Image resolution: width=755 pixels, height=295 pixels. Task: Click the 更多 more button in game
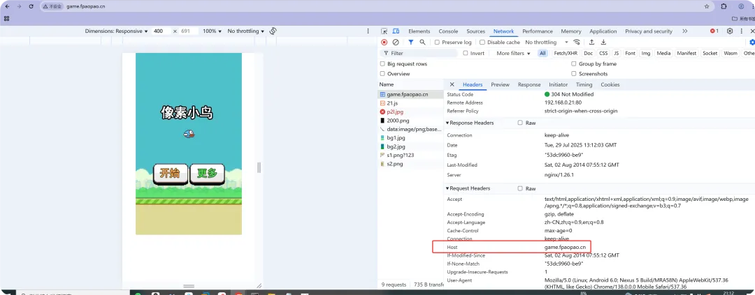coord(208,174)
